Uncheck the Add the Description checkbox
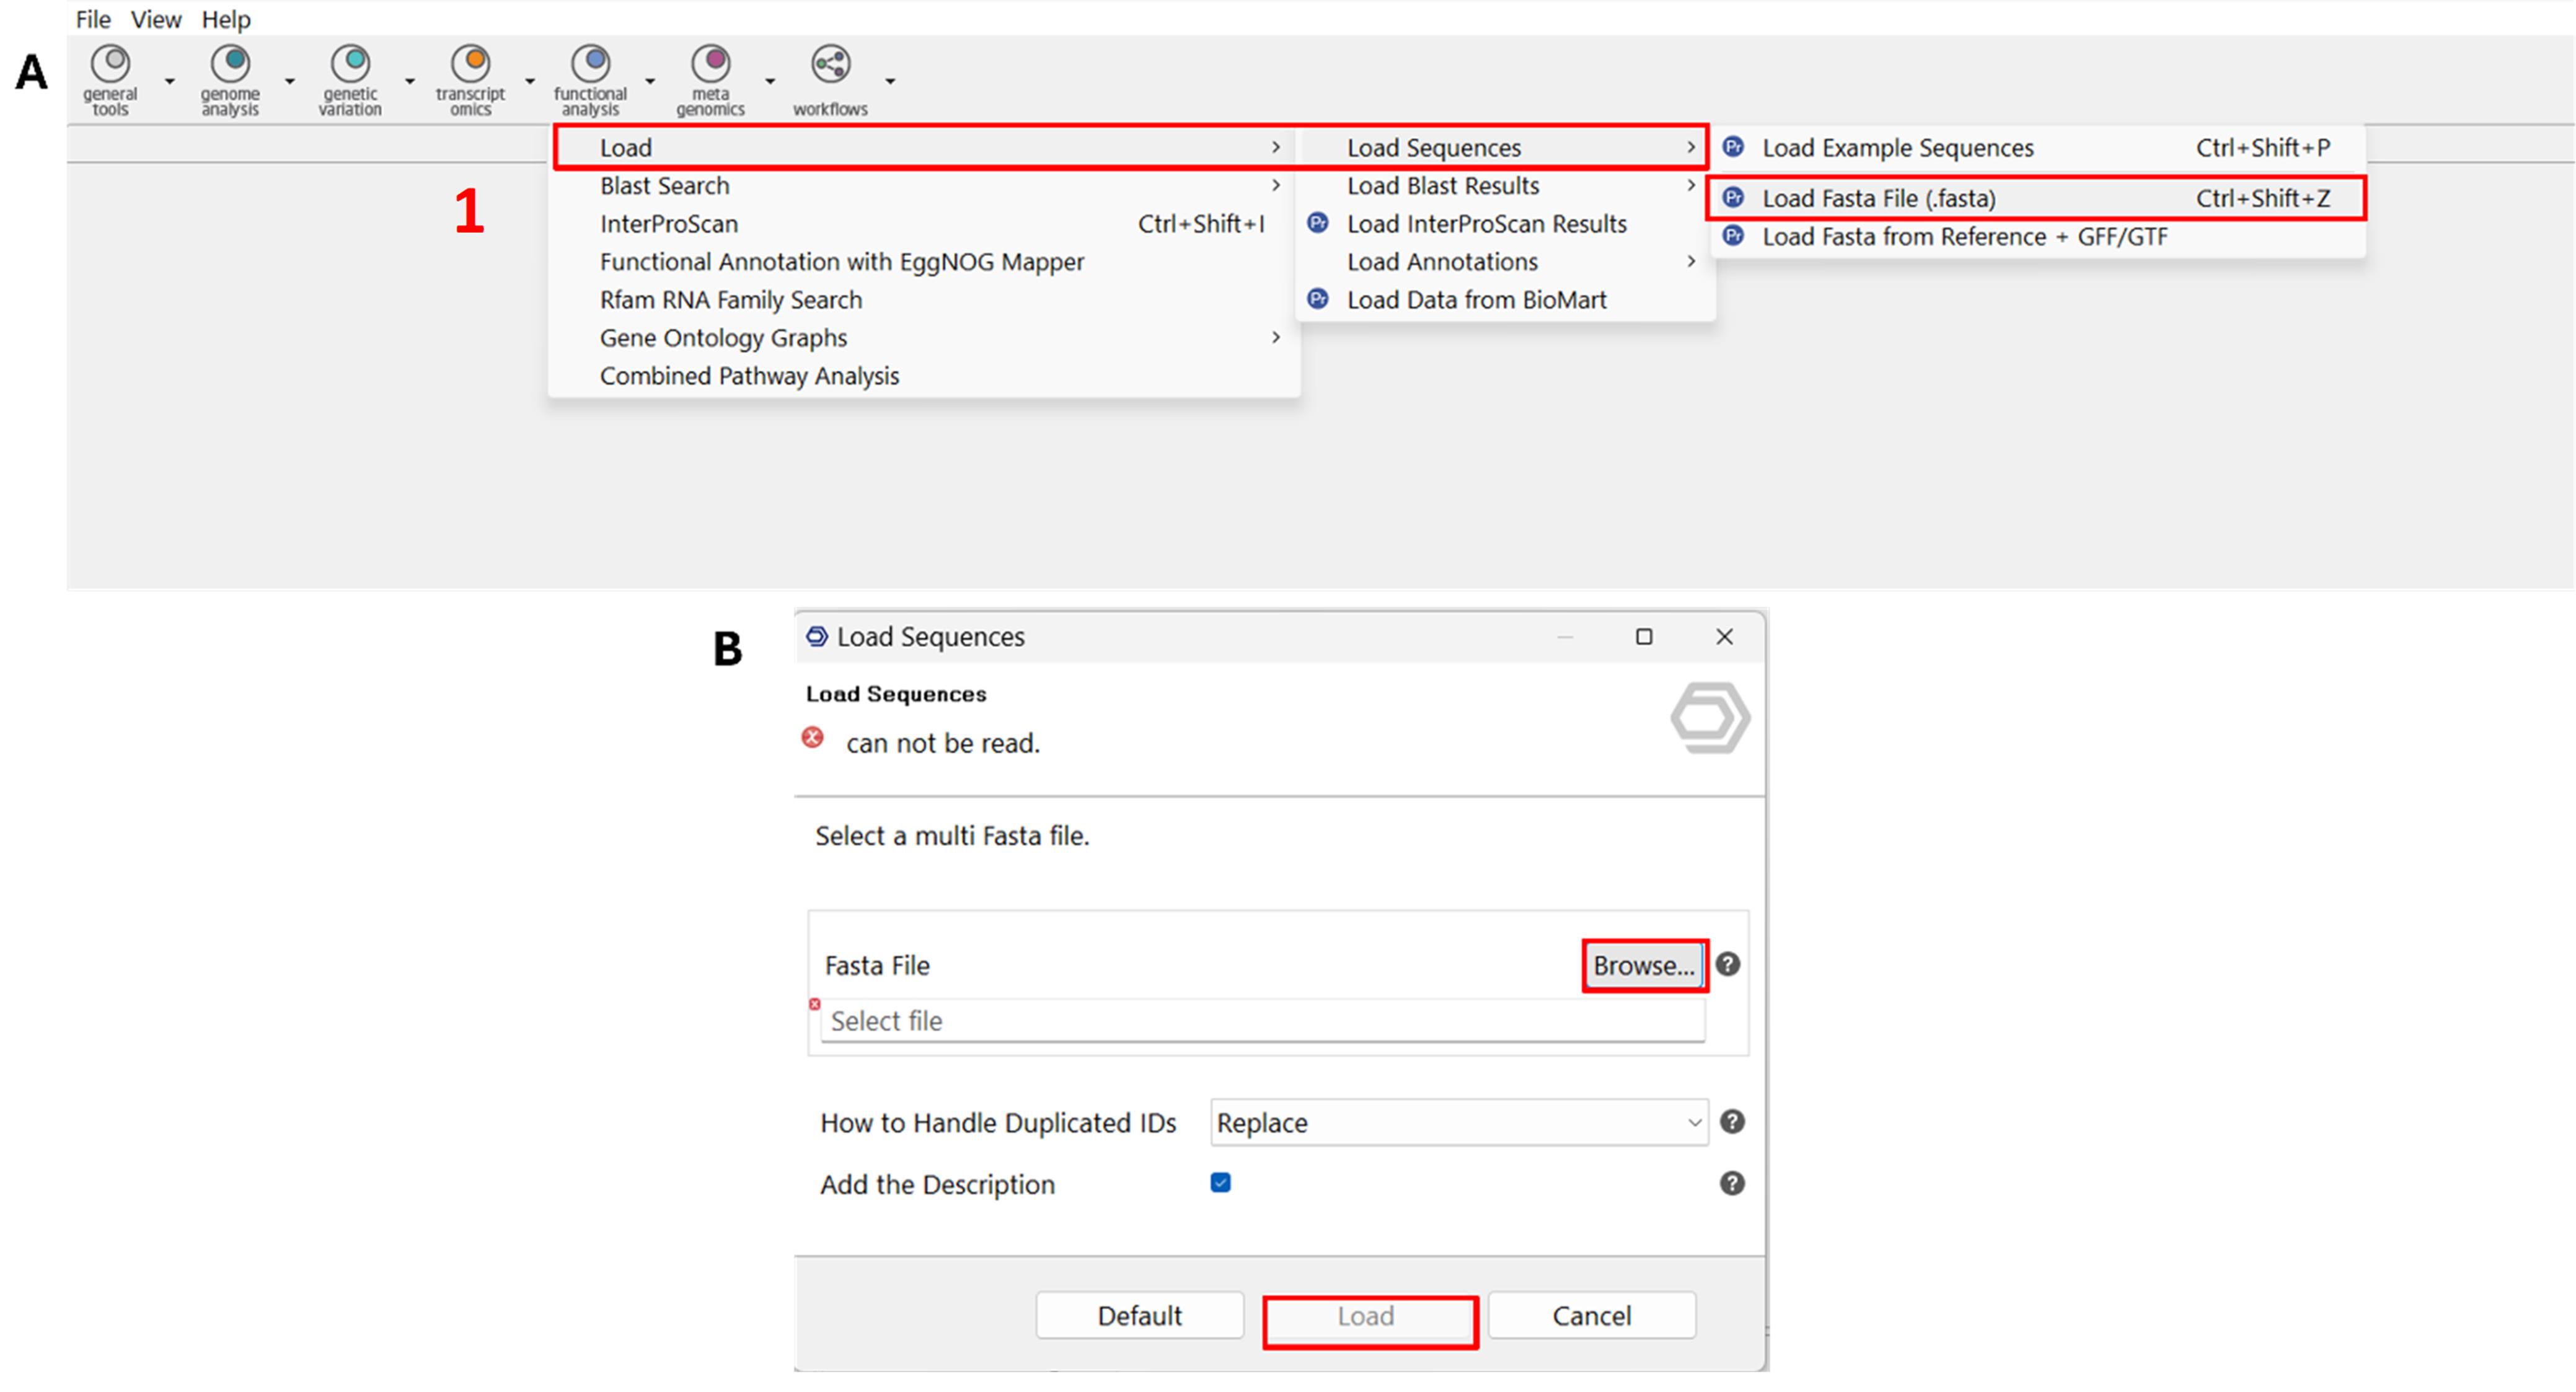The width and height of the screenshot is (2576, 1392). (1220, 1183)
